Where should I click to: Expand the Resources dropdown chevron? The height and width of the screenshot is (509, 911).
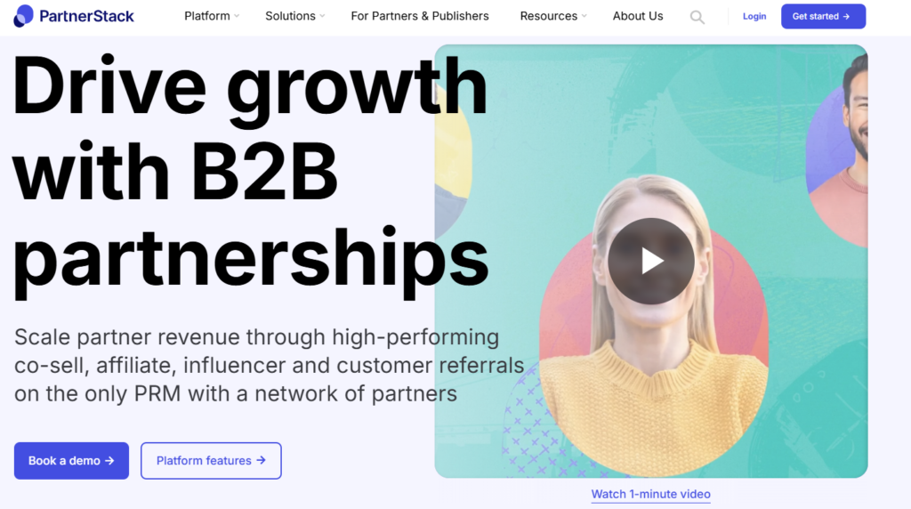pos(584,16)
